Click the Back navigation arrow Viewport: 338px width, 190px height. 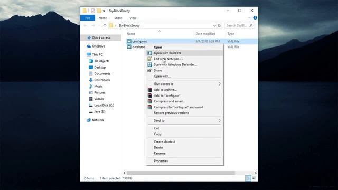click(x=86, y=26)
